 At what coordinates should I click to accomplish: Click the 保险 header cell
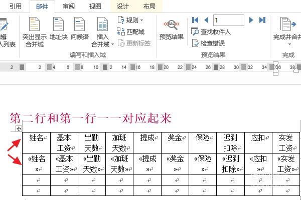tap(203, 142)
